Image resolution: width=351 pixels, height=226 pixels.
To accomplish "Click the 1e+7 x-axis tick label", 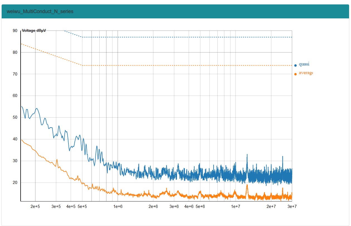I will click(236, 206).
